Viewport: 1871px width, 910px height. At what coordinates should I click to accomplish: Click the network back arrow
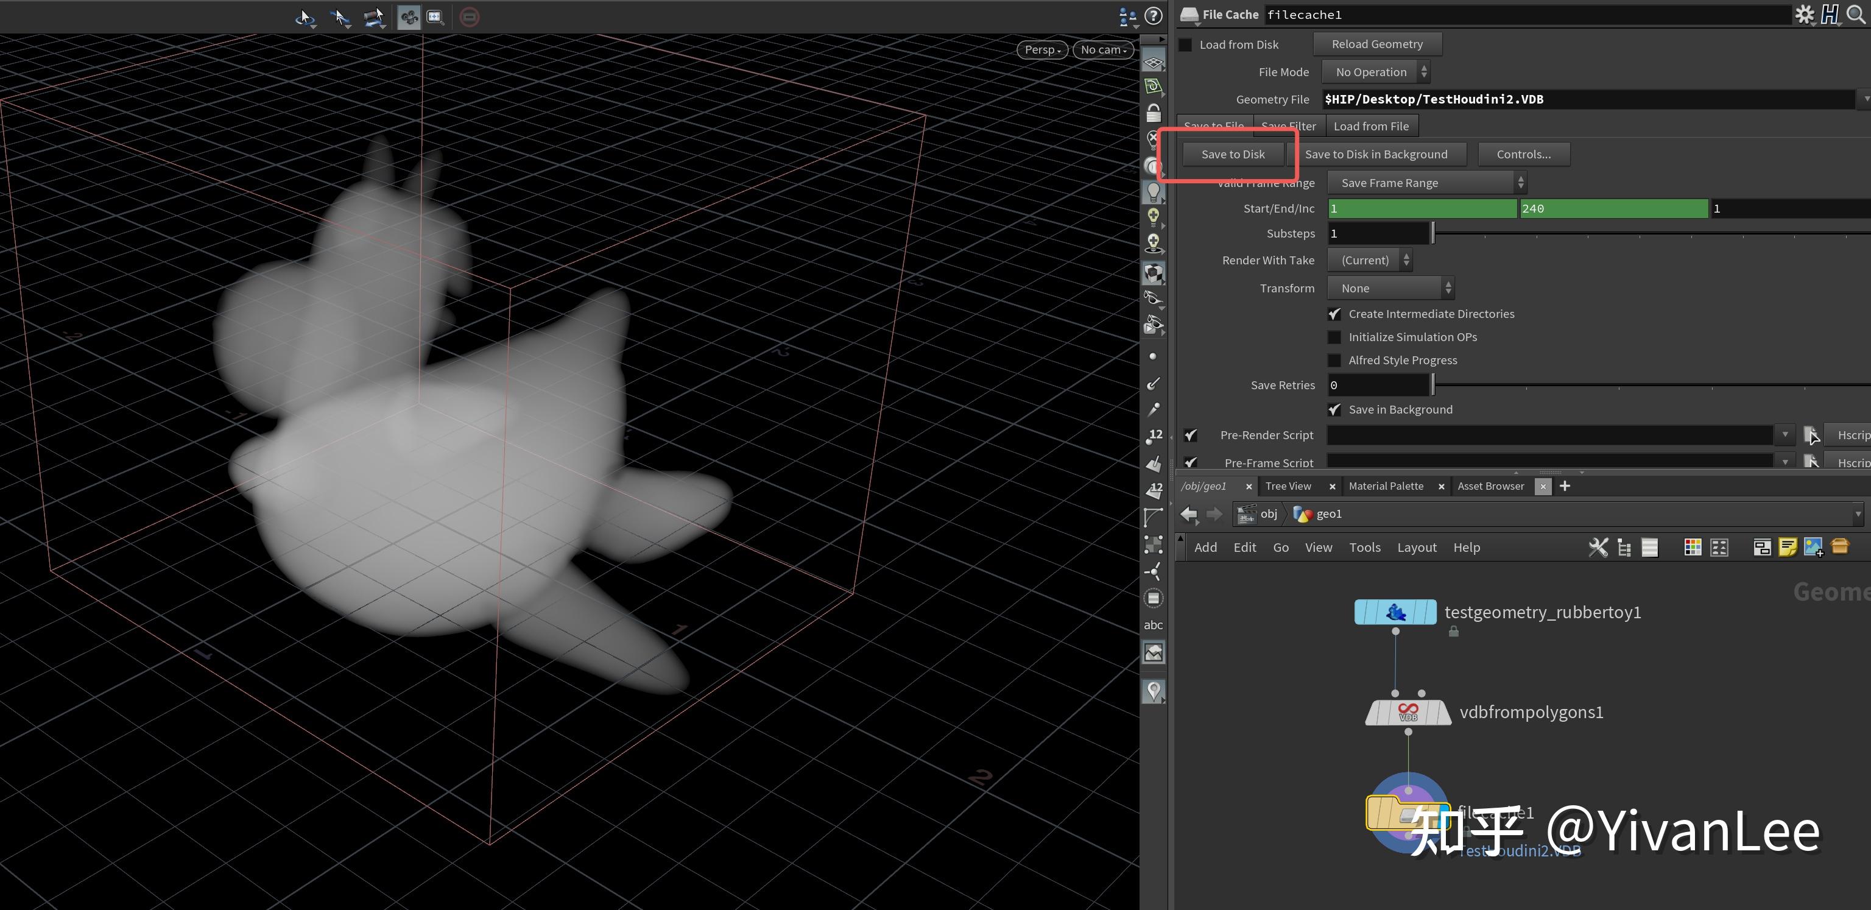[x=1188, y=514]
